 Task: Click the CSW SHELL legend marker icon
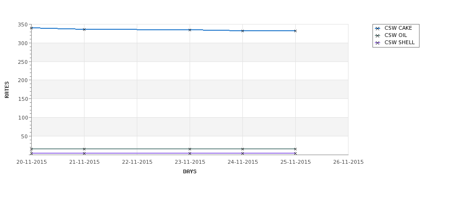pyautogui.click(x=378, y=43)
